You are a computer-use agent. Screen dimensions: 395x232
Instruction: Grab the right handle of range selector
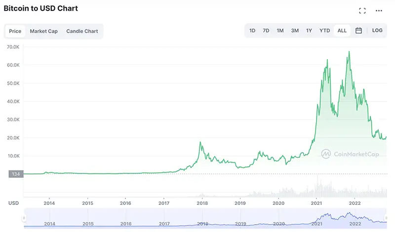click(x=386, y=218)
